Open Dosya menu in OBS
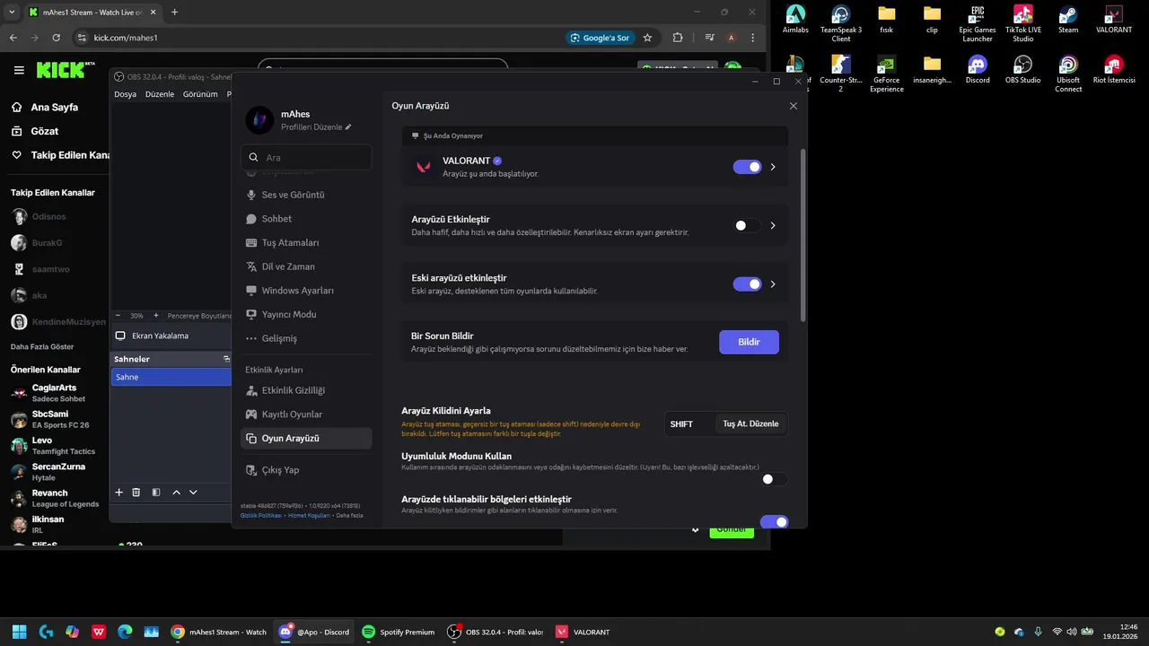 click(x=125, y=94)
